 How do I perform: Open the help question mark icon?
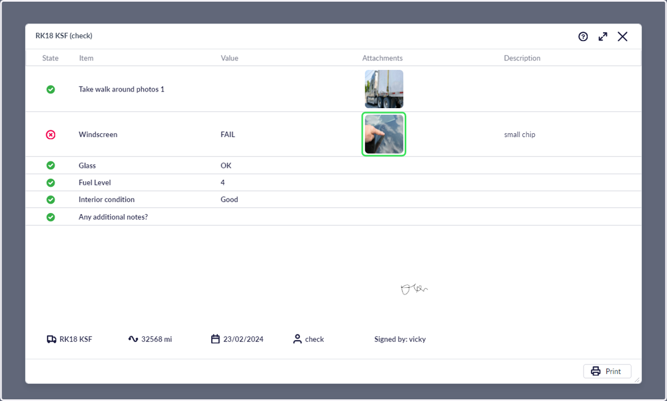pyautogui.click(x=583, y=37)
